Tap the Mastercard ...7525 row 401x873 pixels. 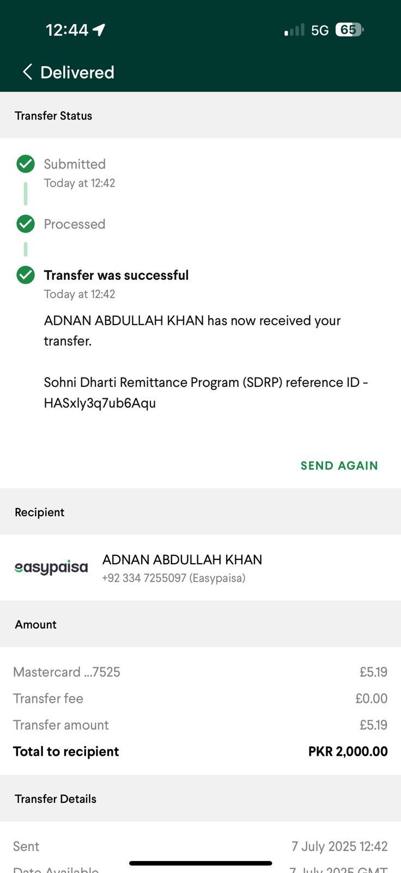(66, 672)
